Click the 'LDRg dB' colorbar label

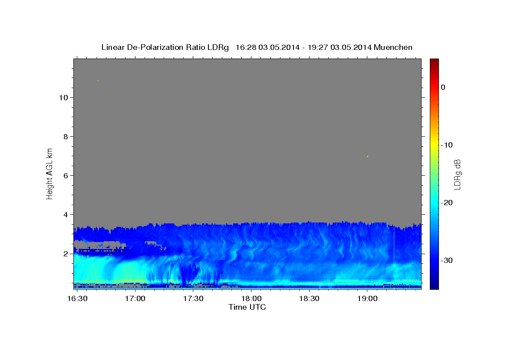(457, 174)
